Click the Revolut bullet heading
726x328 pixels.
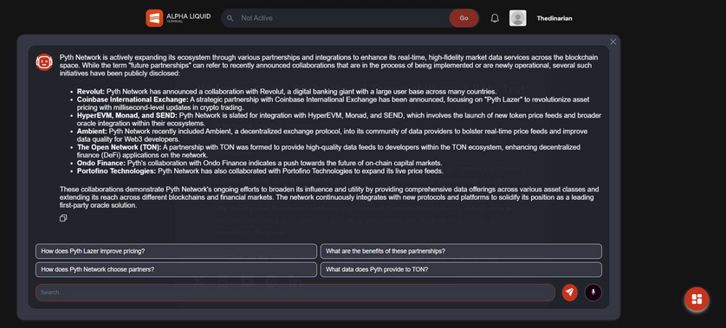(x=91, y=92)
